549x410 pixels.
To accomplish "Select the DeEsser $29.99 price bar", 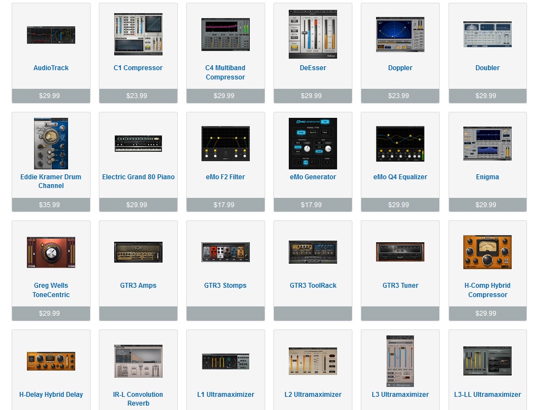I will pos(313,96).
